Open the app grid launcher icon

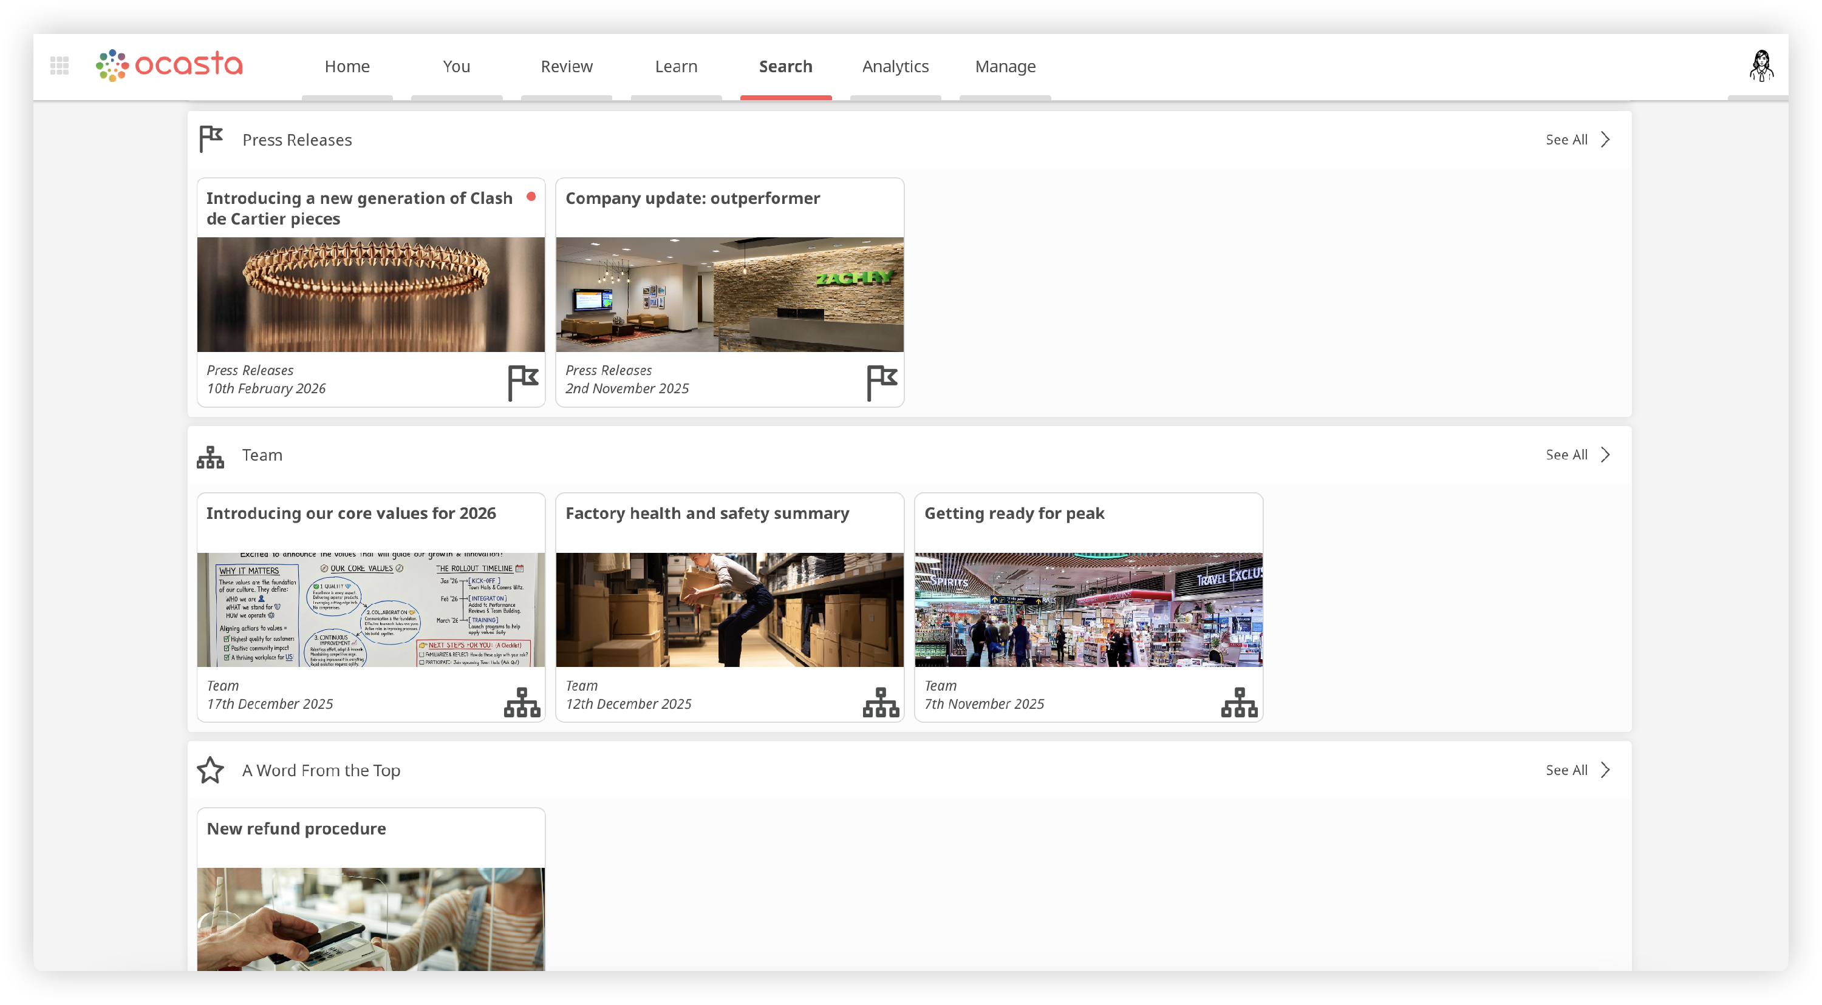pos(60,66)
